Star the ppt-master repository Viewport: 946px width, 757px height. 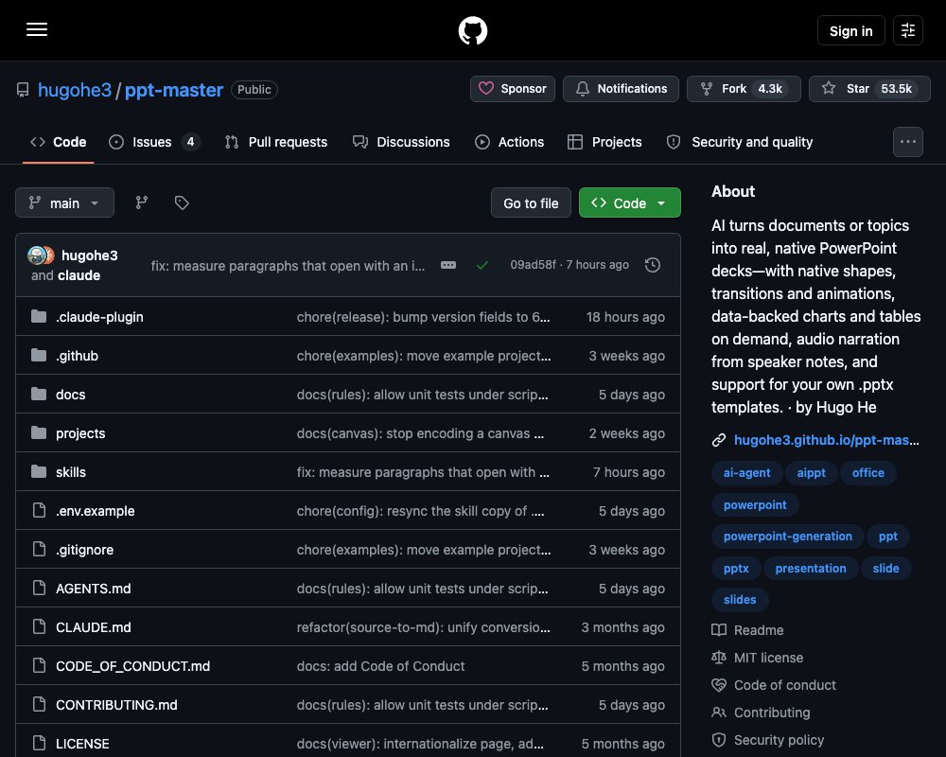[869, 89]
